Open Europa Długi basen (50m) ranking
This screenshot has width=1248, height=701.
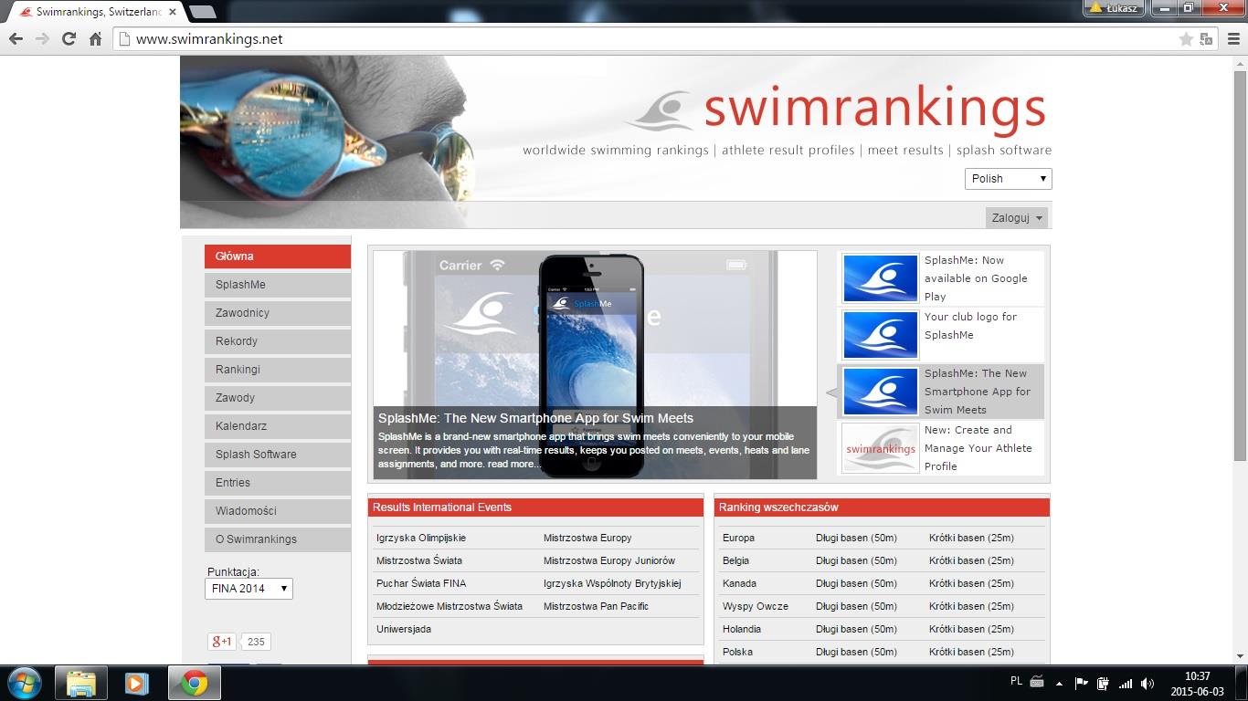point(856,538)
